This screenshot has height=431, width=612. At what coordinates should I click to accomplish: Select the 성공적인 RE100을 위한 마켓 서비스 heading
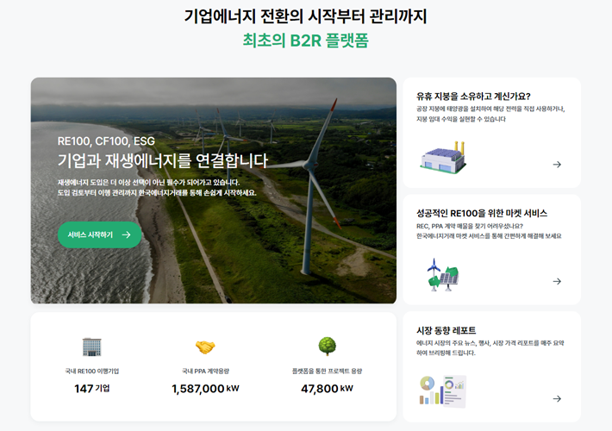pyautogui.click(x=482, y=213)
